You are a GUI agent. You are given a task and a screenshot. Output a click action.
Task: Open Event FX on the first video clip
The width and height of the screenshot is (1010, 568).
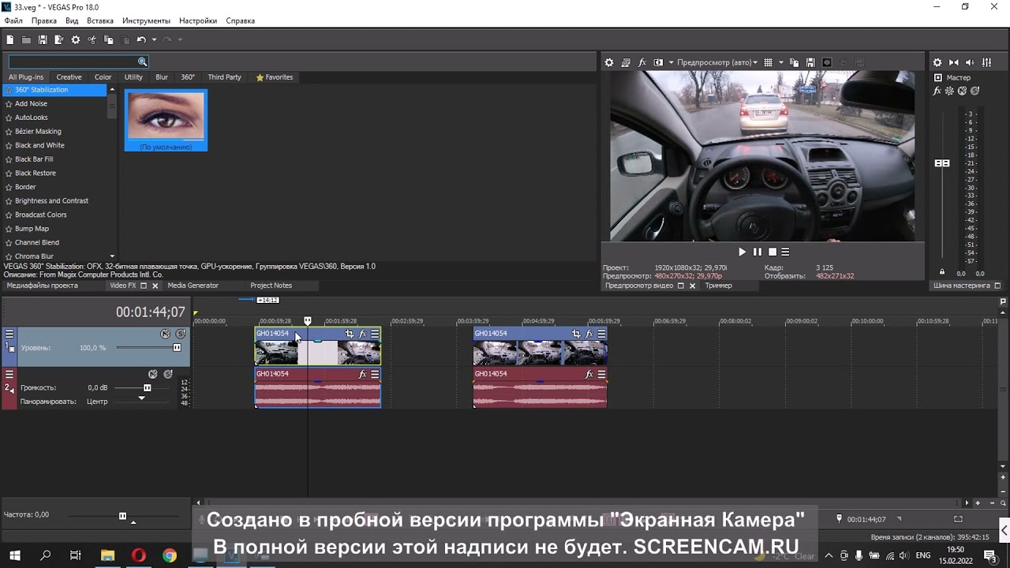[x=363, y=334]
